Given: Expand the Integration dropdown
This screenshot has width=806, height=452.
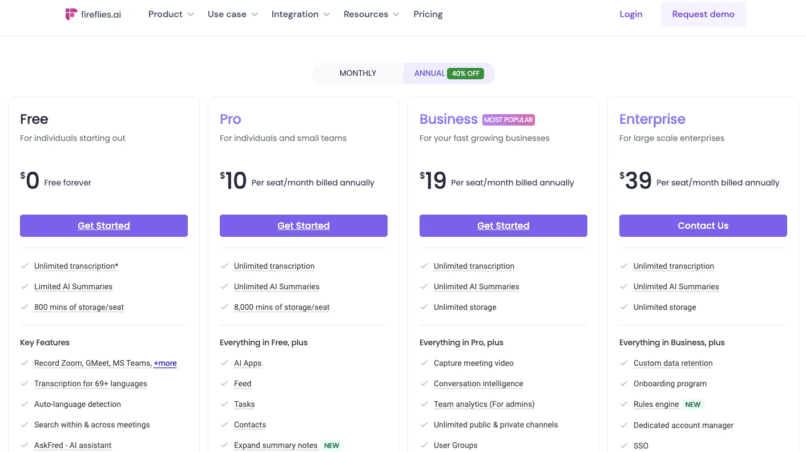Looking at the screenshot, I should coord(300,14).
